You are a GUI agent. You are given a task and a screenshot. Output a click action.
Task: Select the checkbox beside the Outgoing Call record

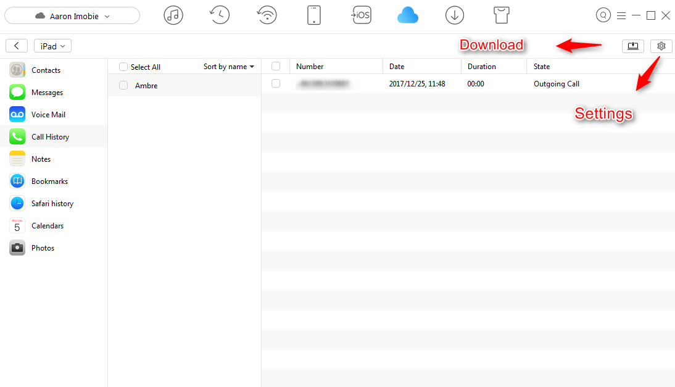click(x=276, y=83)
